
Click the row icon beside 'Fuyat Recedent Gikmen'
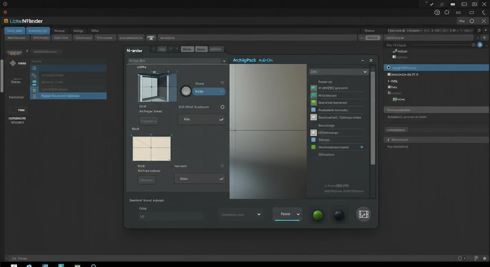coord(34,96)
